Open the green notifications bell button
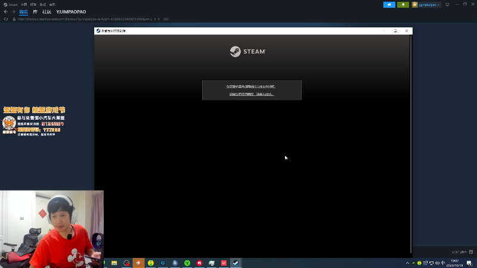477x268 pixels. coord(403,5)
